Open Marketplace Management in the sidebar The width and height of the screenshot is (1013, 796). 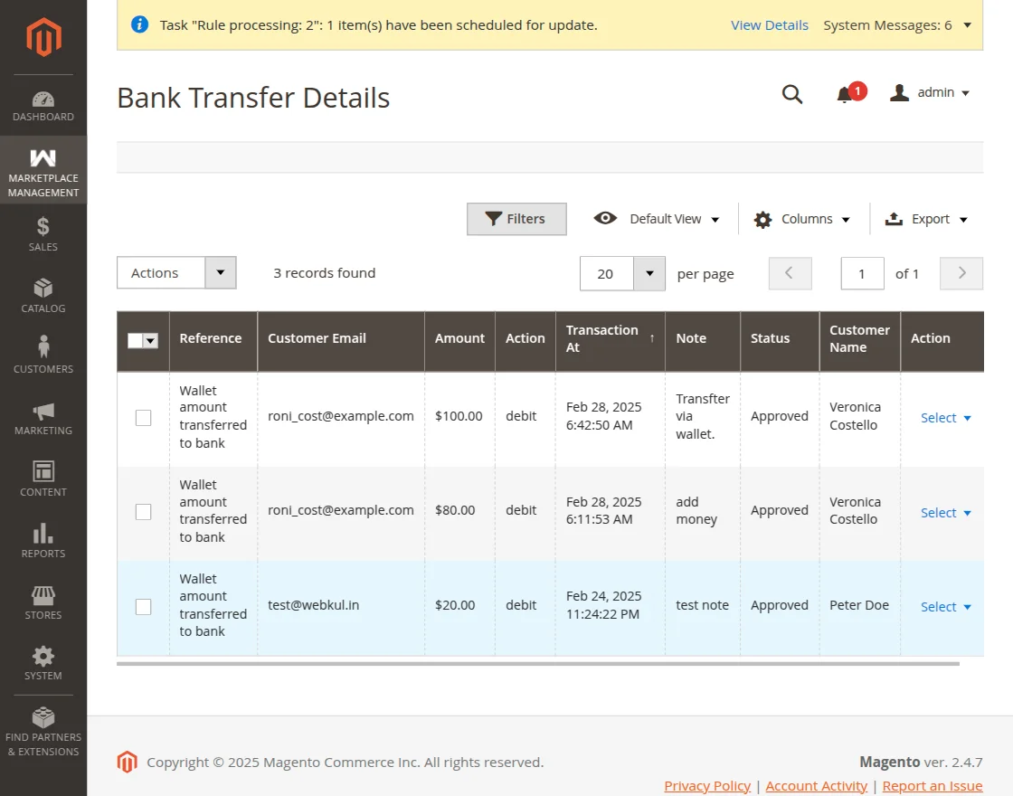pyautogui.click(x=43, y=170)
